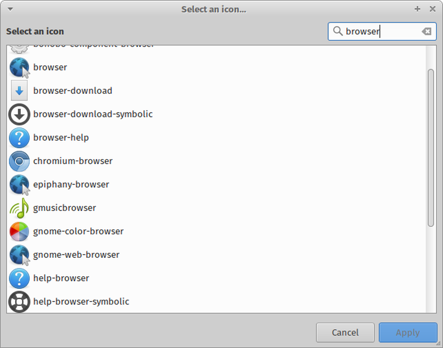Select the browser globe icon
443x348 pixels.
pyautogui.click(x=19, y=67)
